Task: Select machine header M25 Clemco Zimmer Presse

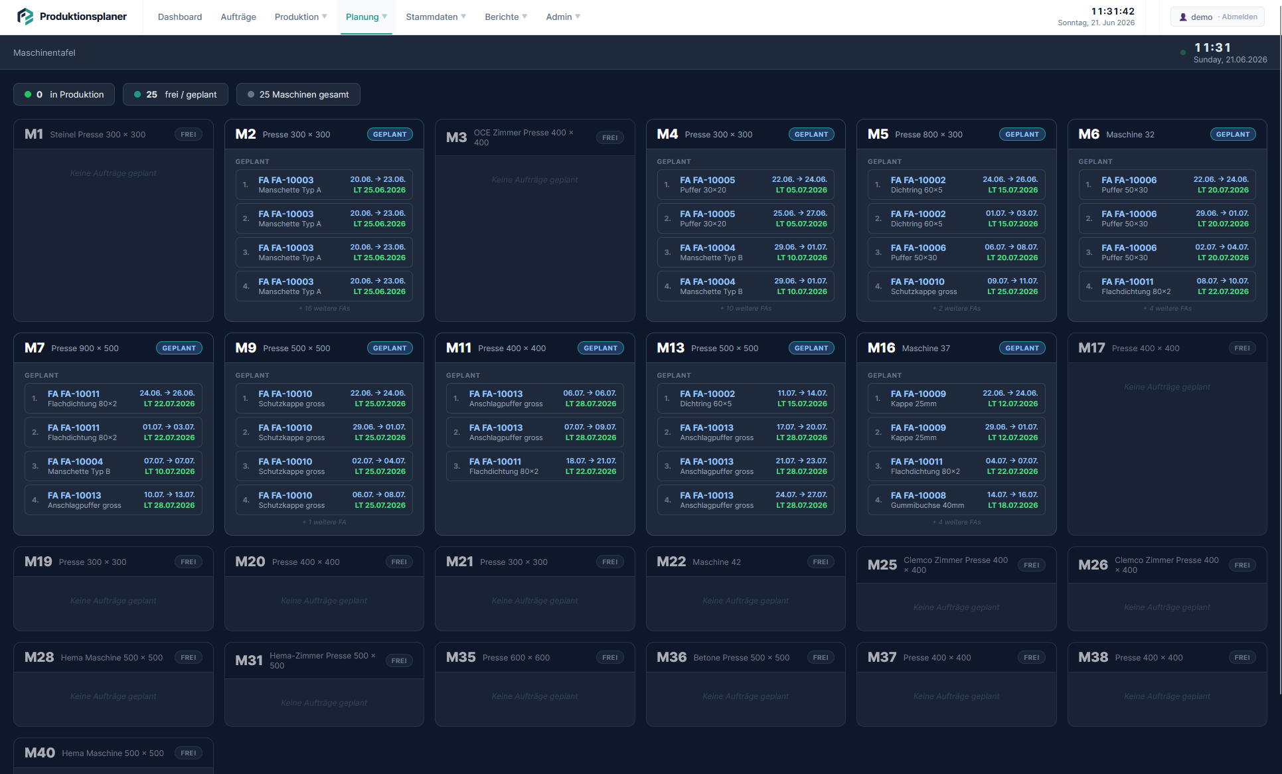Action: point(957,565)
